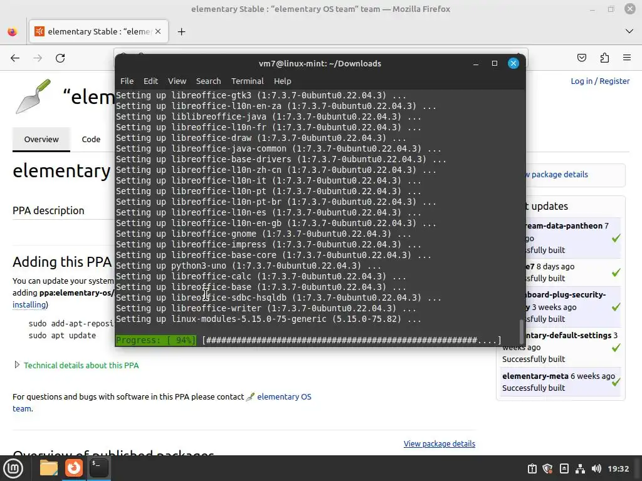The image size is (642, 481).
Task: Maximize the terminal window
Action: [x=495, y=63]
